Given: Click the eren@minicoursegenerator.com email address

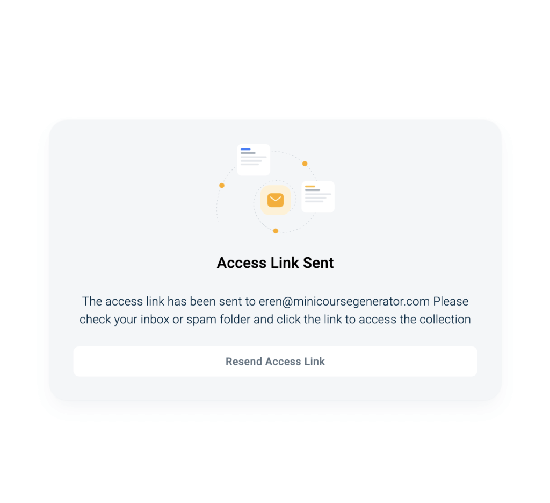Looking at the screenshot, I should point(344,301).
